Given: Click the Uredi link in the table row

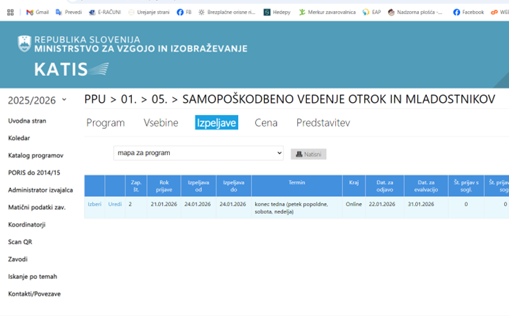Looking at the screenshot, I should point(114,204).
